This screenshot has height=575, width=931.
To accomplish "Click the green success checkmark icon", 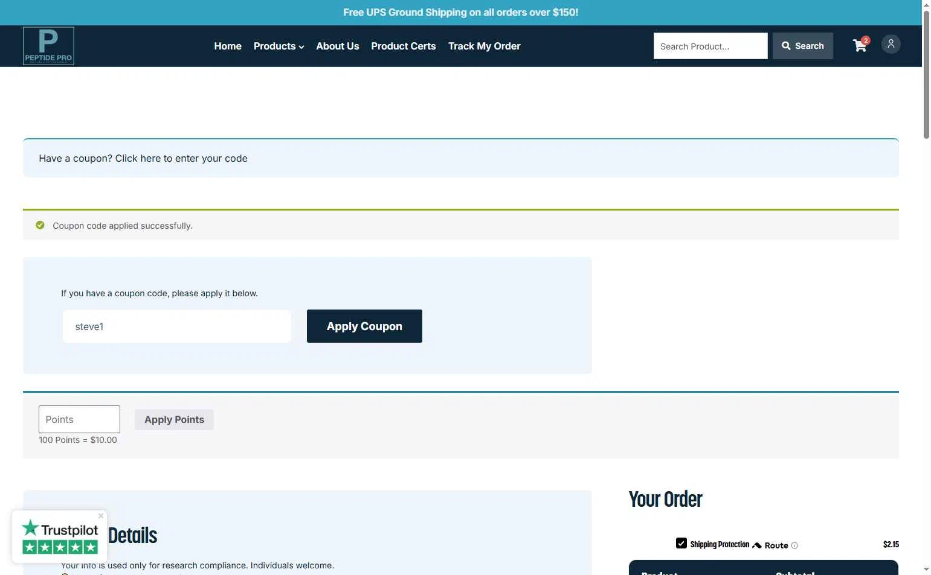I will point(40,225).
